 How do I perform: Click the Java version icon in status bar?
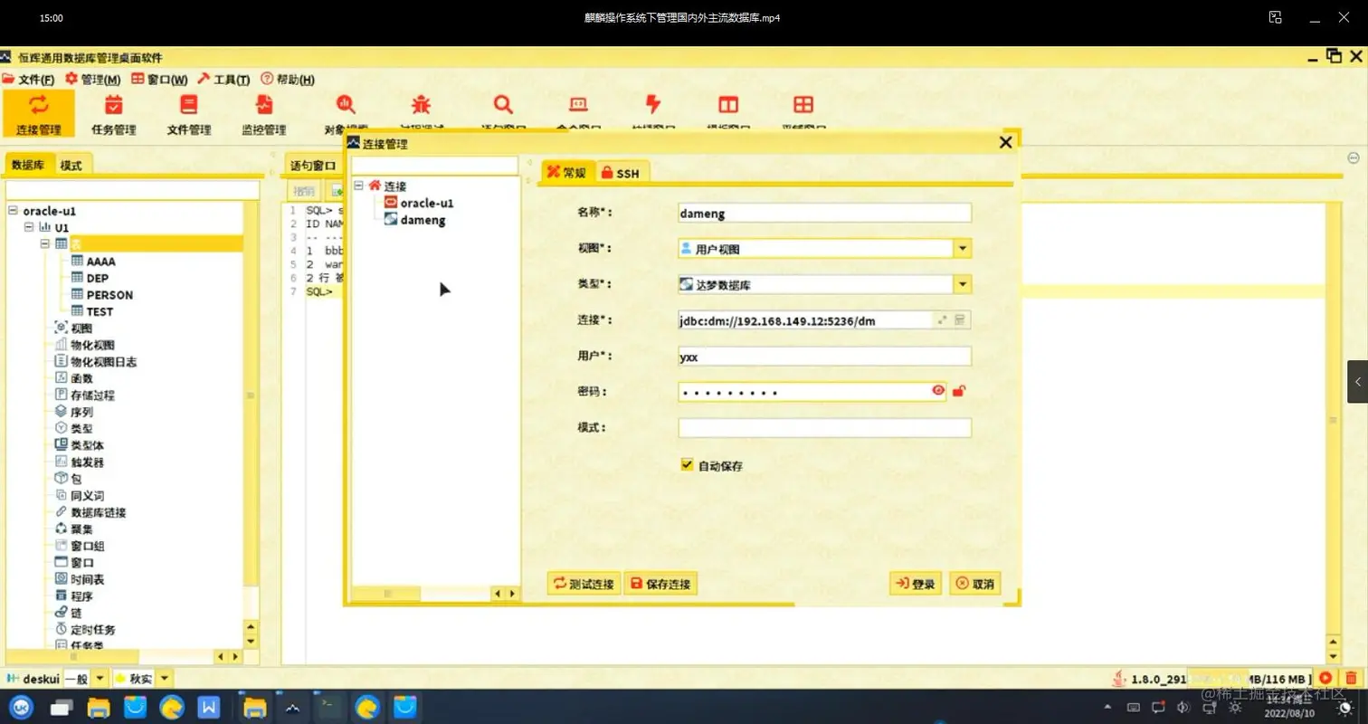click(x=1119, y=678)
